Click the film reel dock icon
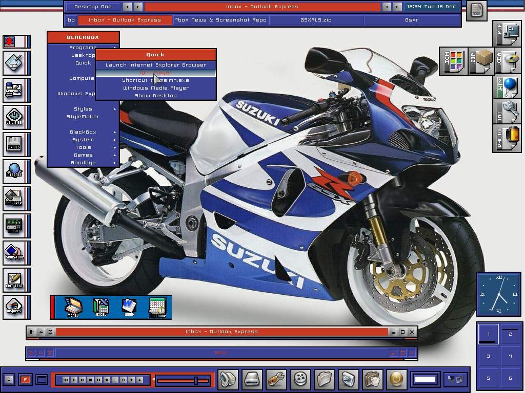 tap(300, 379)
